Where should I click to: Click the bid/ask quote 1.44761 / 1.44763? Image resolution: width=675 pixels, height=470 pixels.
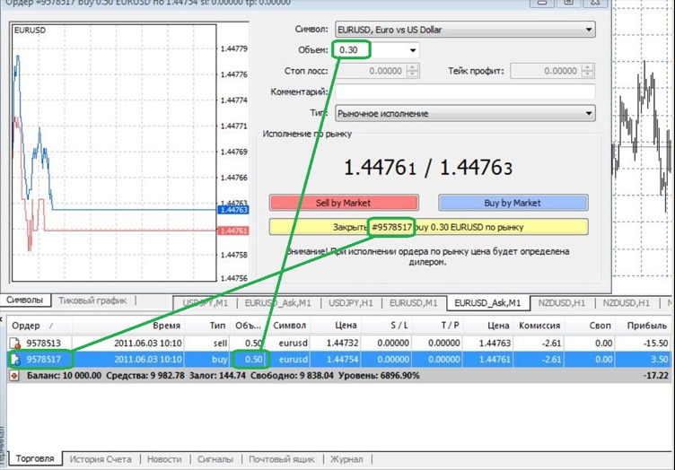coord(428,167)
